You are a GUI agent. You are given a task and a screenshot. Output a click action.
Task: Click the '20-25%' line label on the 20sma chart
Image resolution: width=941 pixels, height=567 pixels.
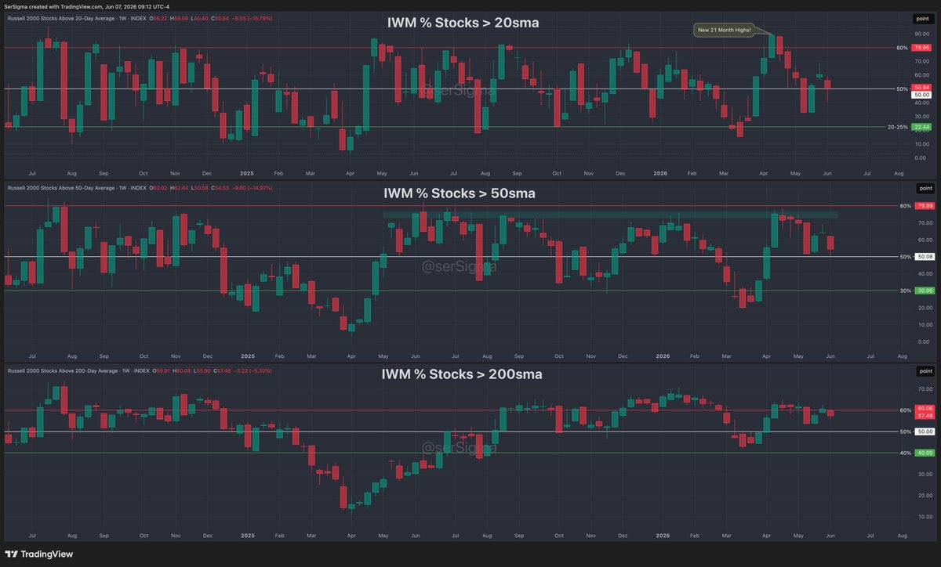point(897,127)
